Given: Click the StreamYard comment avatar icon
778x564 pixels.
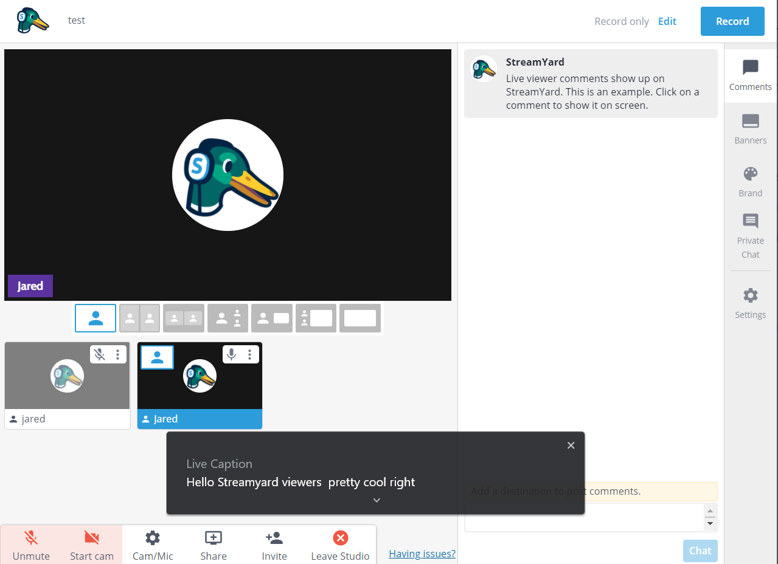Looking at the screenshot, I should pos(484,69).
